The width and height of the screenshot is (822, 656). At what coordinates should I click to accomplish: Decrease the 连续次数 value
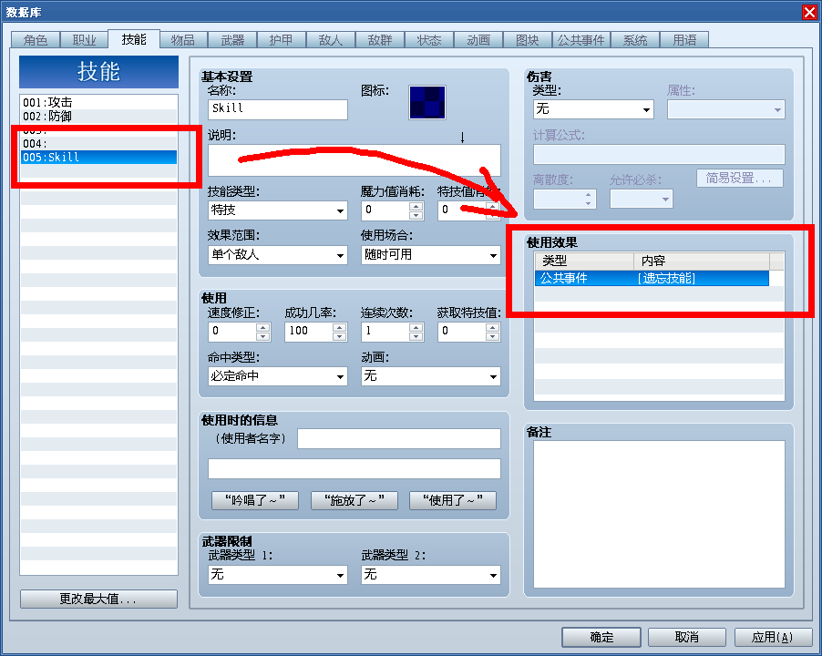tap(416, 336)
